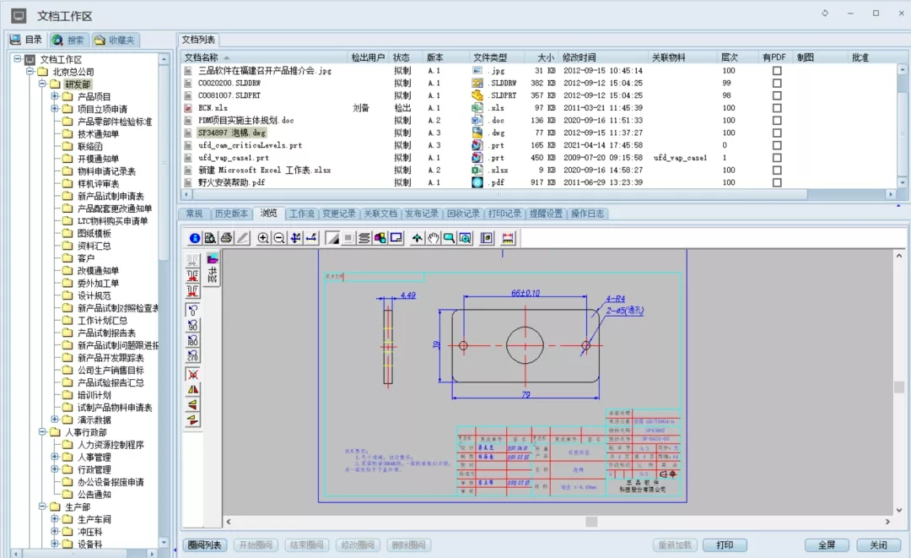The image size is (911, 558).
Task: Expand the 产品项目 folder node
Action: (x=55, y=97)
